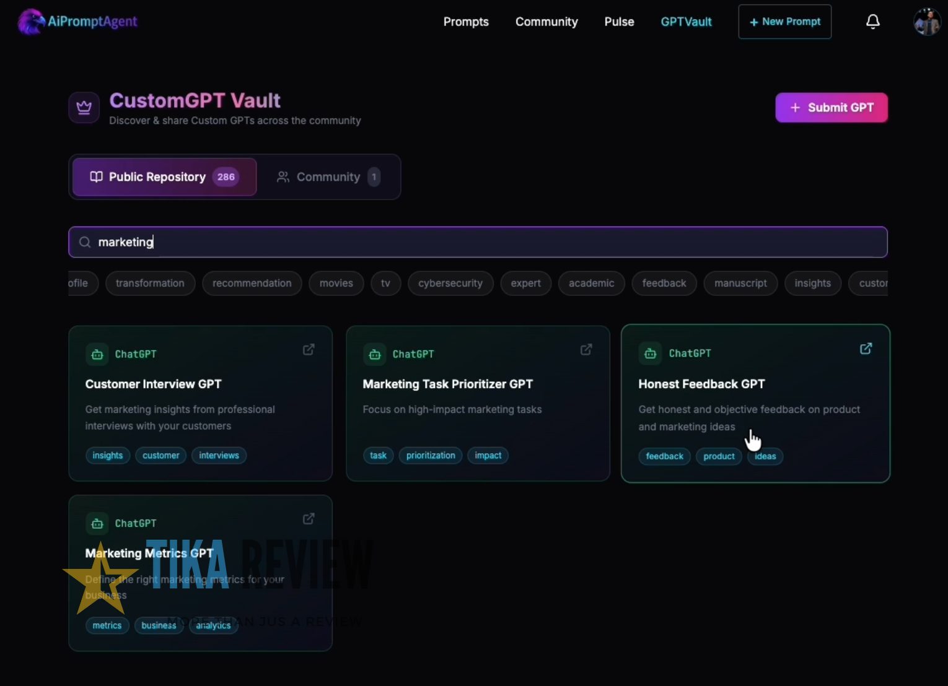The image size is (948, 686).
Task: Open the user profile avatar
Action: (927, 22)
